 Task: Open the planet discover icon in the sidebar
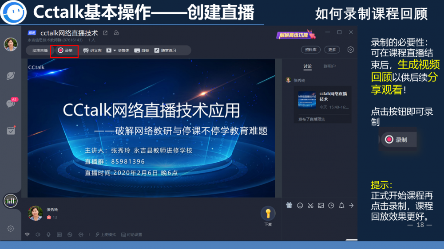click(11, 75)
